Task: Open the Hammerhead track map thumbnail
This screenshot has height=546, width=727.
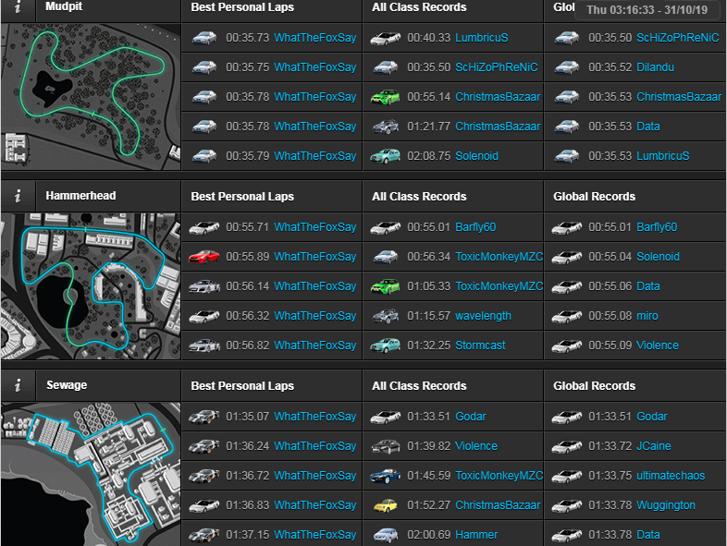Action: (x=91, y=286)
